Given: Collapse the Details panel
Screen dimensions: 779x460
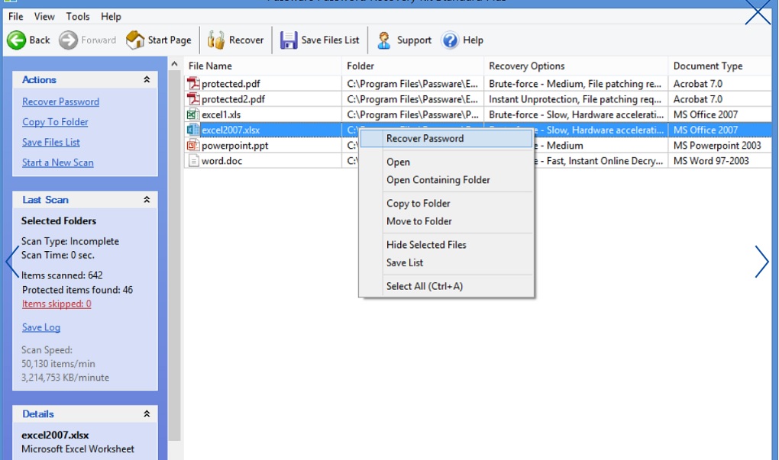Looking at the screenshot, I should (x=147, y=414).
